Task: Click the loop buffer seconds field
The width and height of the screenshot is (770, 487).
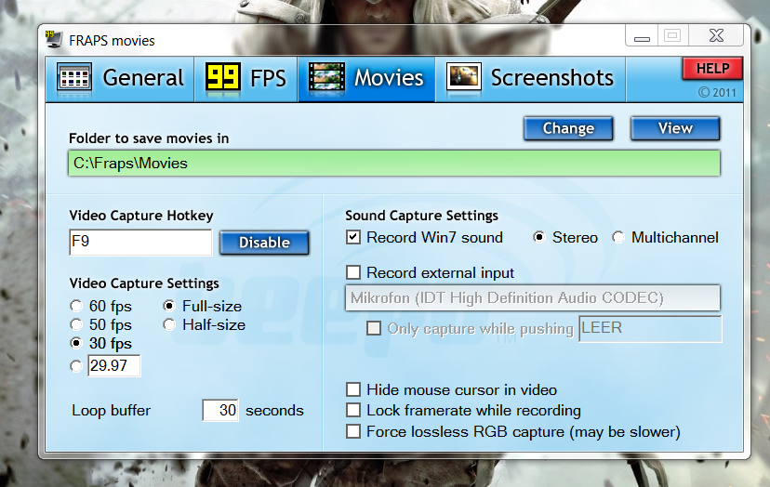Action: 220,411
